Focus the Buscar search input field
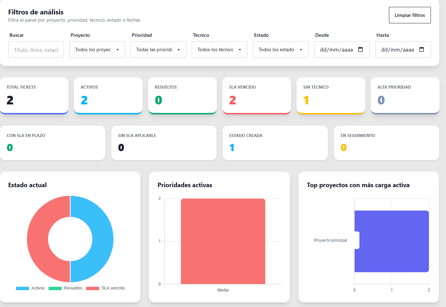Screen dimensions: 446x307 pyautogui.click(x=36, y=49)
